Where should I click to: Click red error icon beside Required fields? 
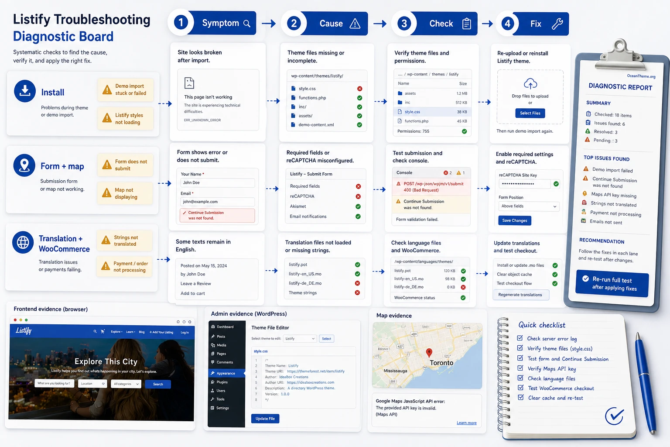point(358,186)
